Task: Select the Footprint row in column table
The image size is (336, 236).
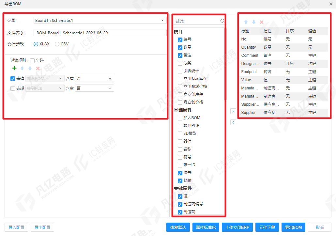Action: click(x=284, y=72)
